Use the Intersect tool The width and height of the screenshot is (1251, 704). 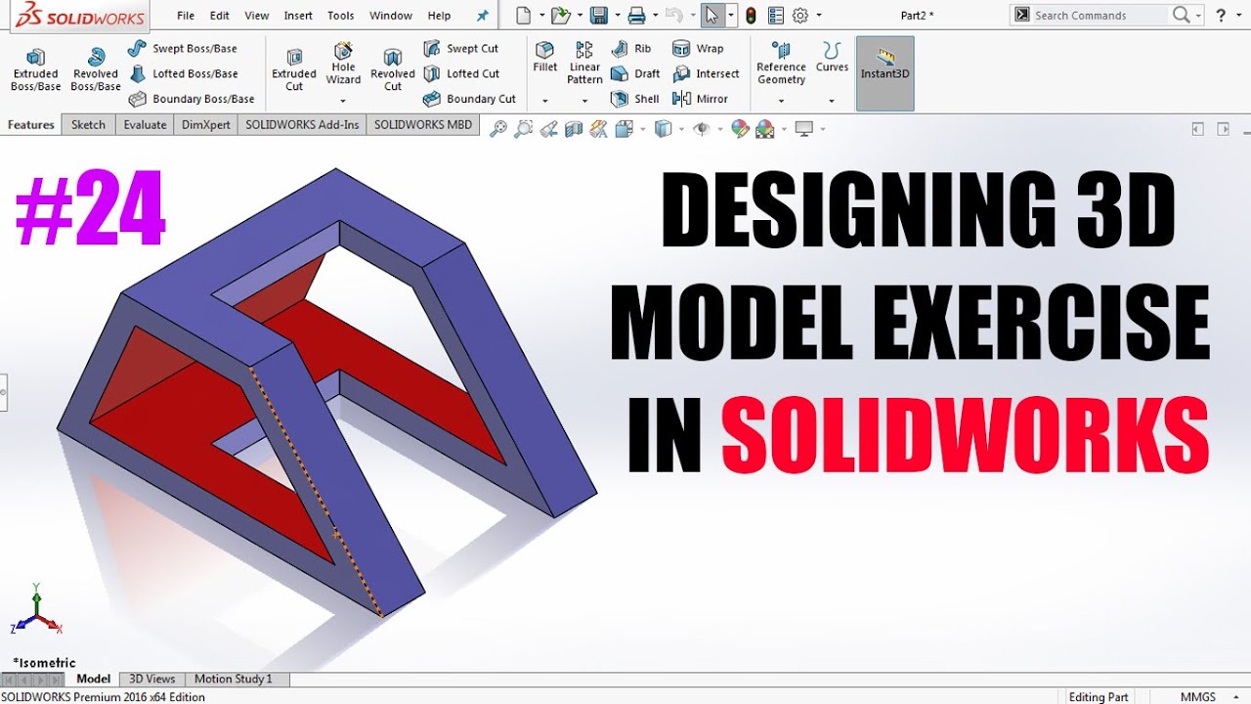pyautogui.click(x=707, y=73)
